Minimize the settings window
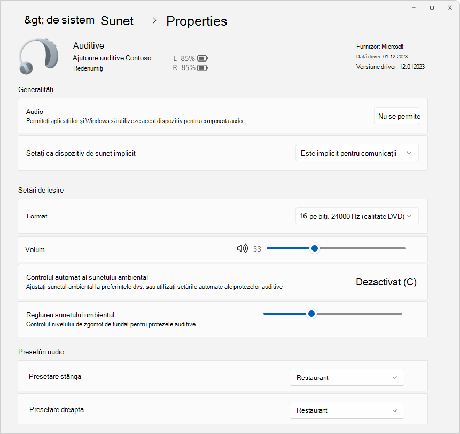Image resolution: width=460 pixels, height=434 pixels. point(414,7)
